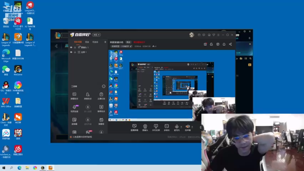Open the 弹幕助手 tool in toolbox
304x171 pixels.
point(74,96)
